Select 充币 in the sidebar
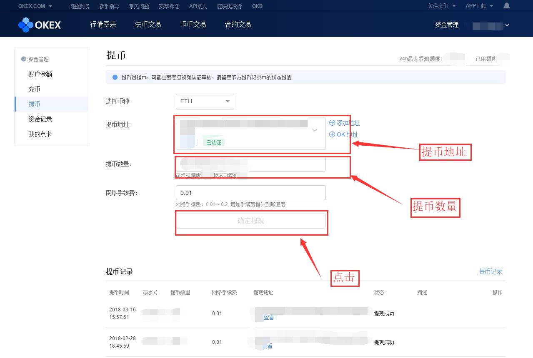Viewport: 533px width, 358px height. point(35,89)
